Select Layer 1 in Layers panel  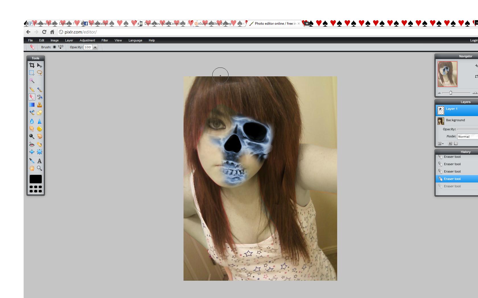point(457,110)
